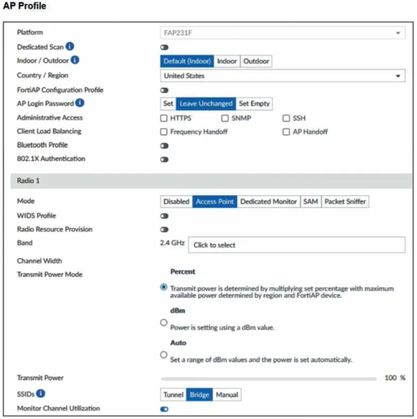Select the Outdoor option
Image resolution: width=417 pixels, height=419 pixels.
pyautogui.click(x=256, y=61)
